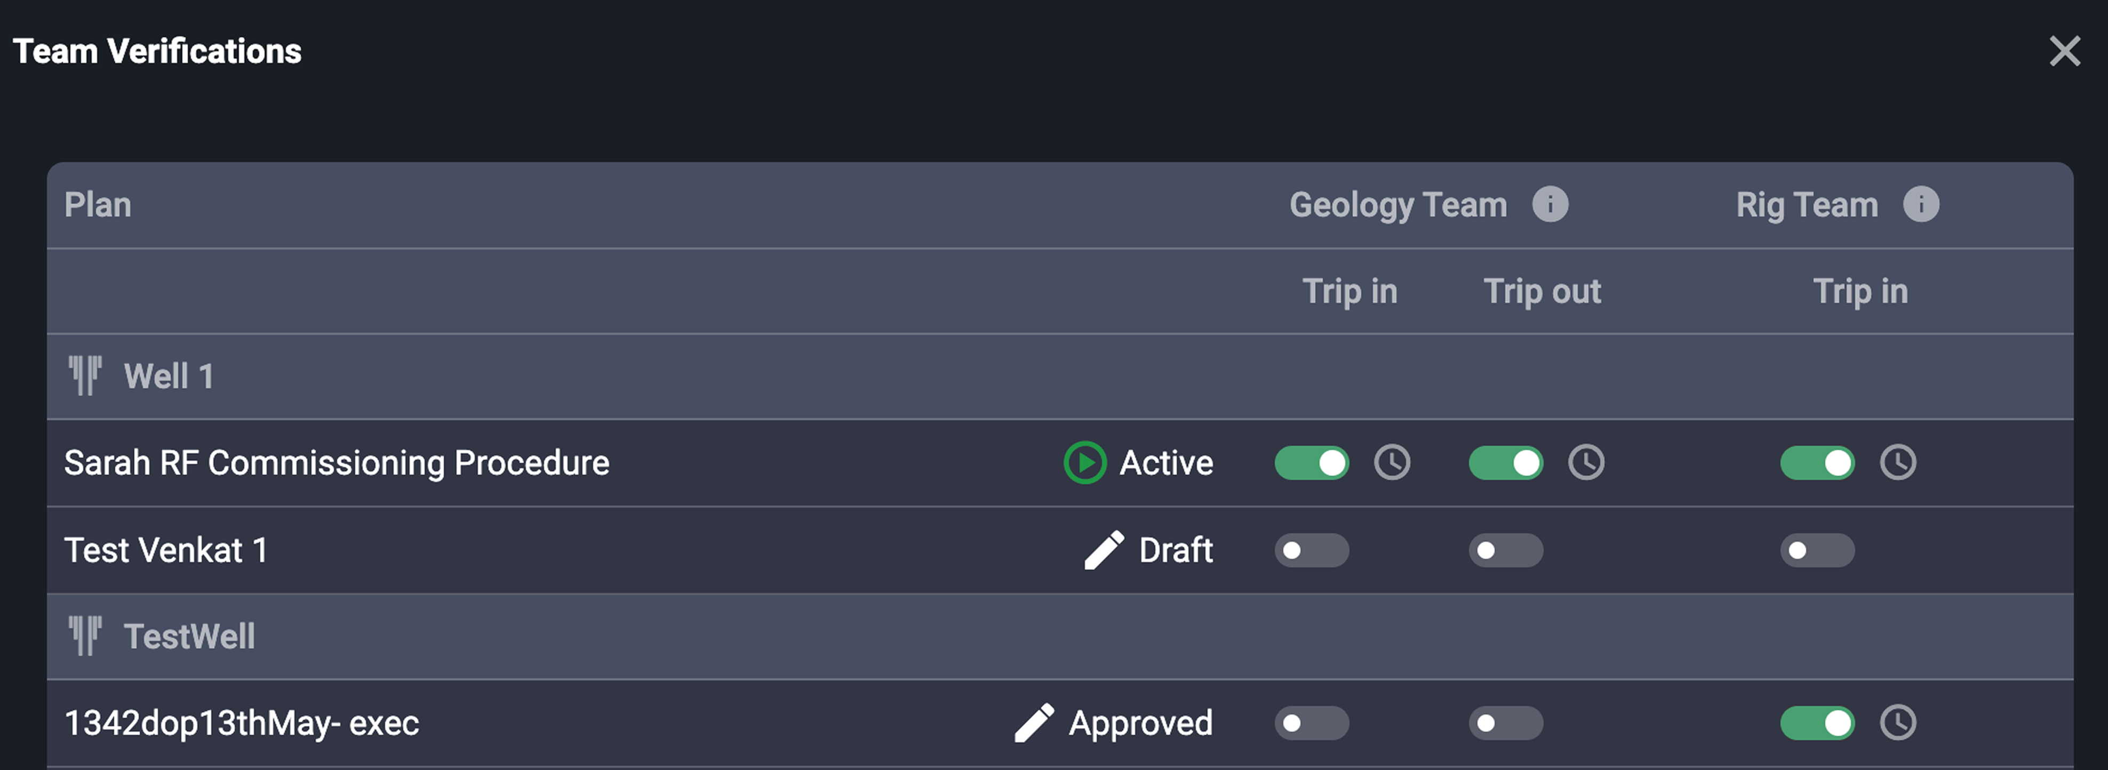The width and height of the screenshot is (2108, 770).
Task: Collapse the TestWell group row
Action: (188, 637)
